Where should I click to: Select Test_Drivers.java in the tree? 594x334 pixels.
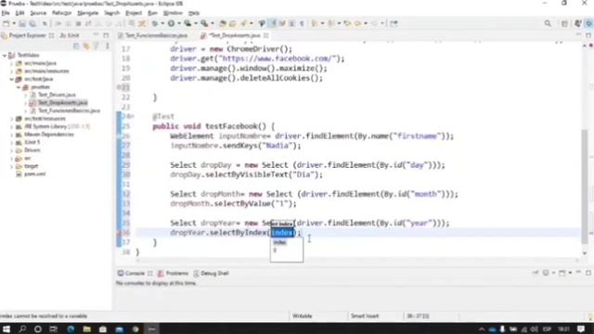[57, 95]
